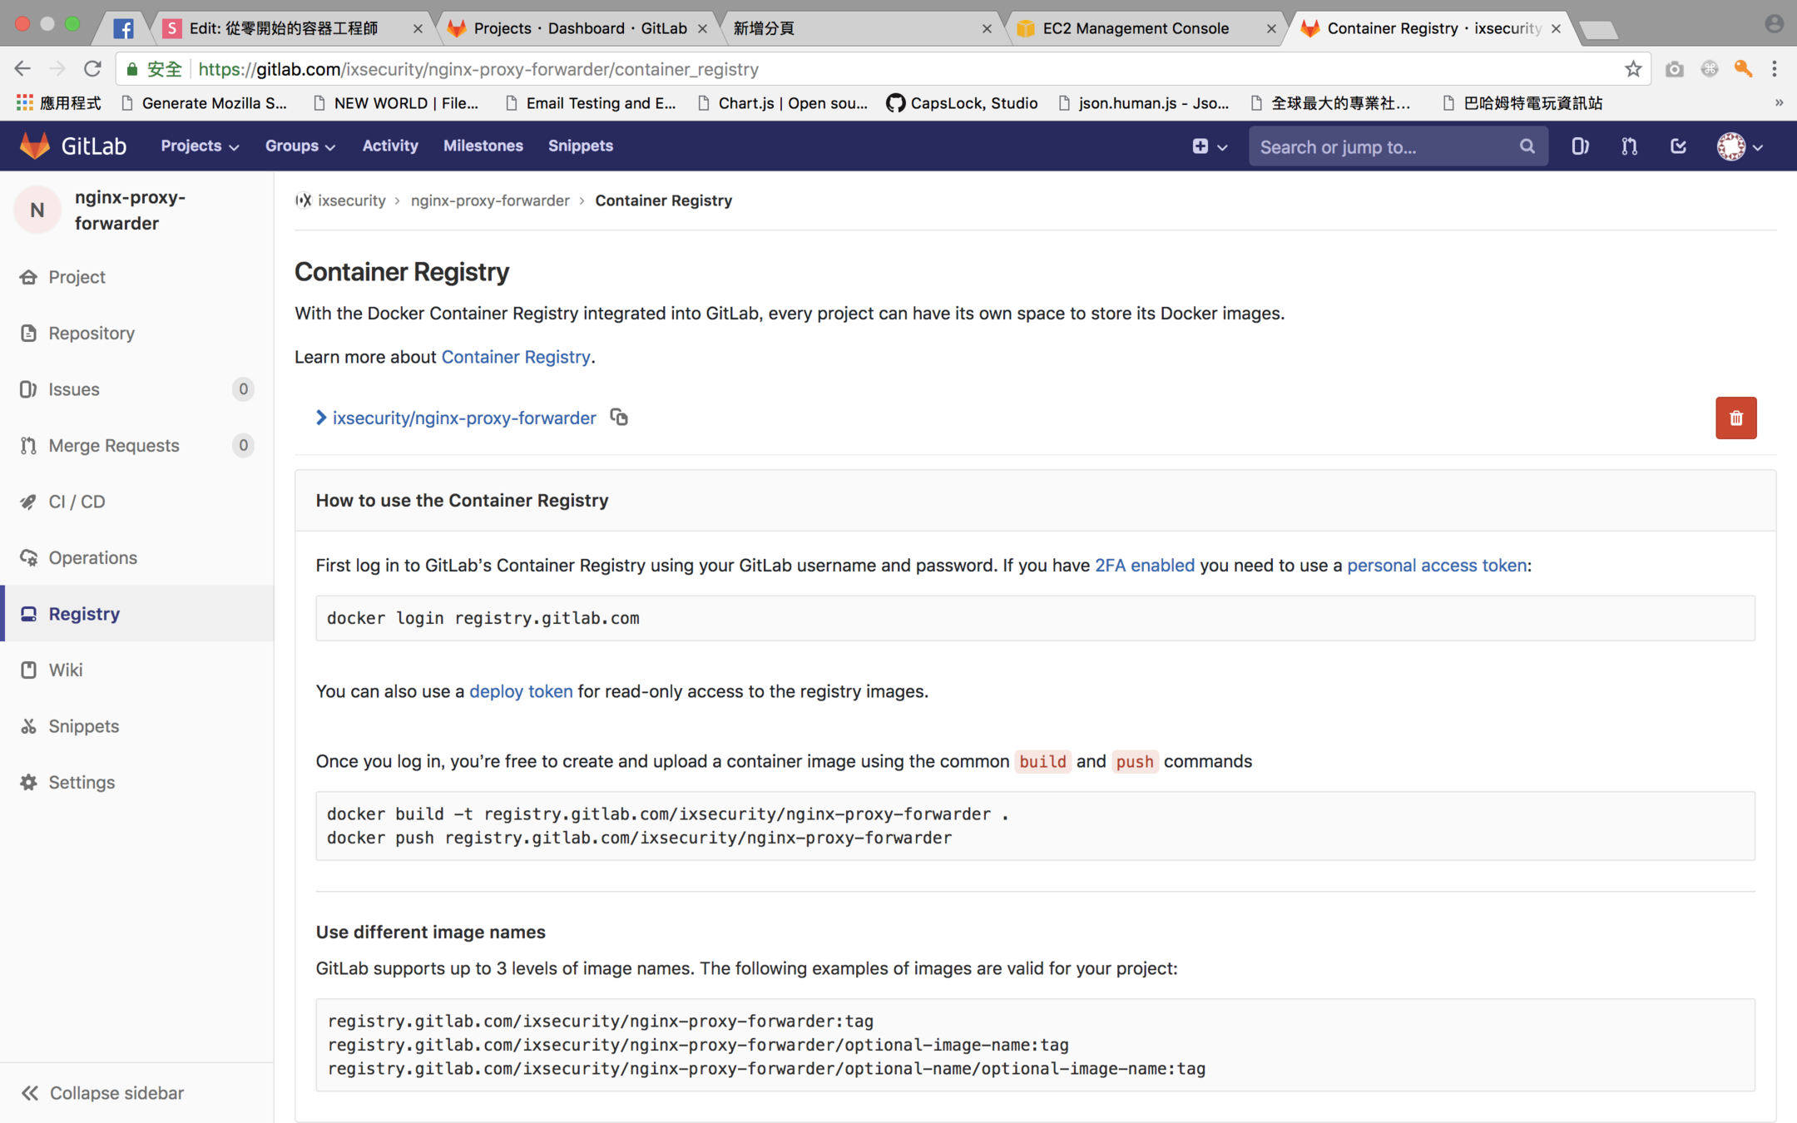Open the To-Do list checkmark icon
1797x1123 pixels.
(1678, 146)
